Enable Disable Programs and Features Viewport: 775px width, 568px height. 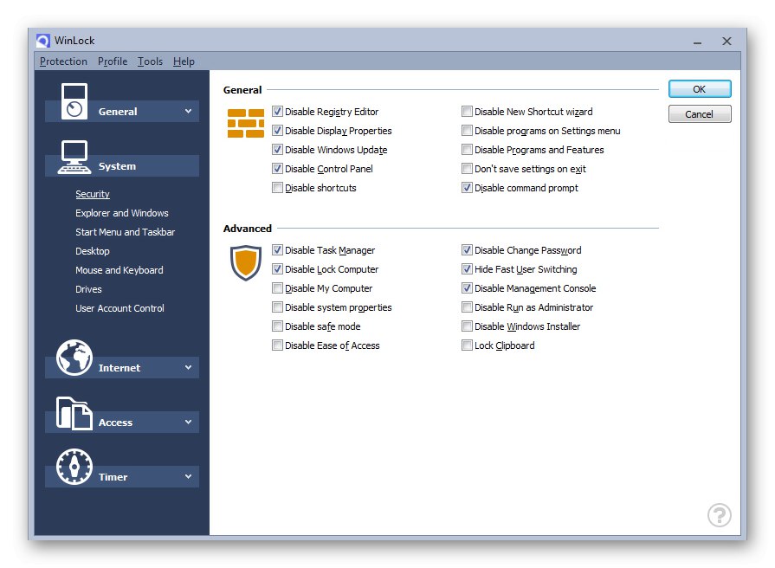(x=467, y=150)
